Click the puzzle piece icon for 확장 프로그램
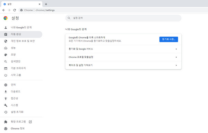 6,122
